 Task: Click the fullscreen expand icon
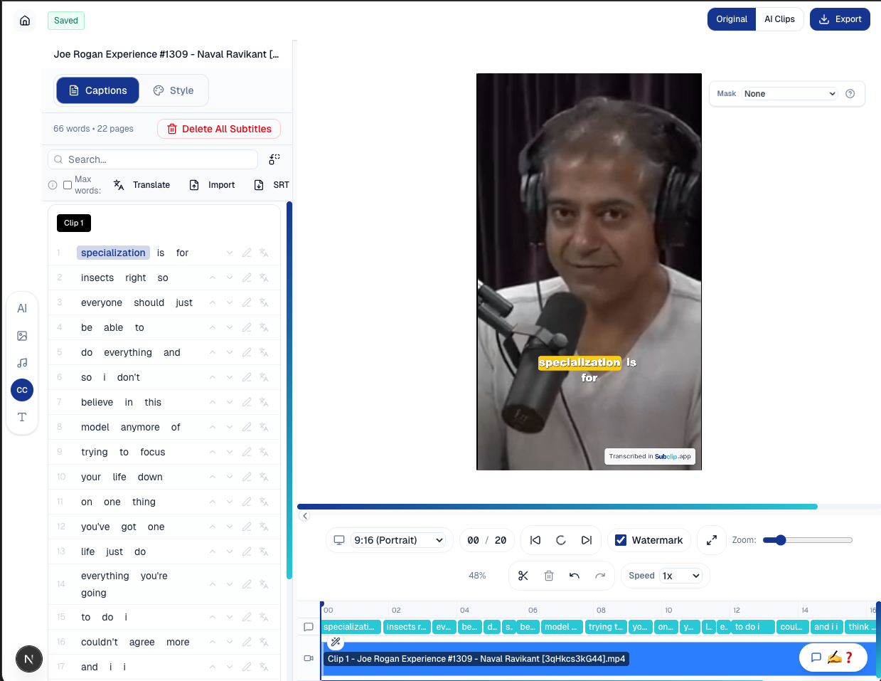click(x=711, y=540)
